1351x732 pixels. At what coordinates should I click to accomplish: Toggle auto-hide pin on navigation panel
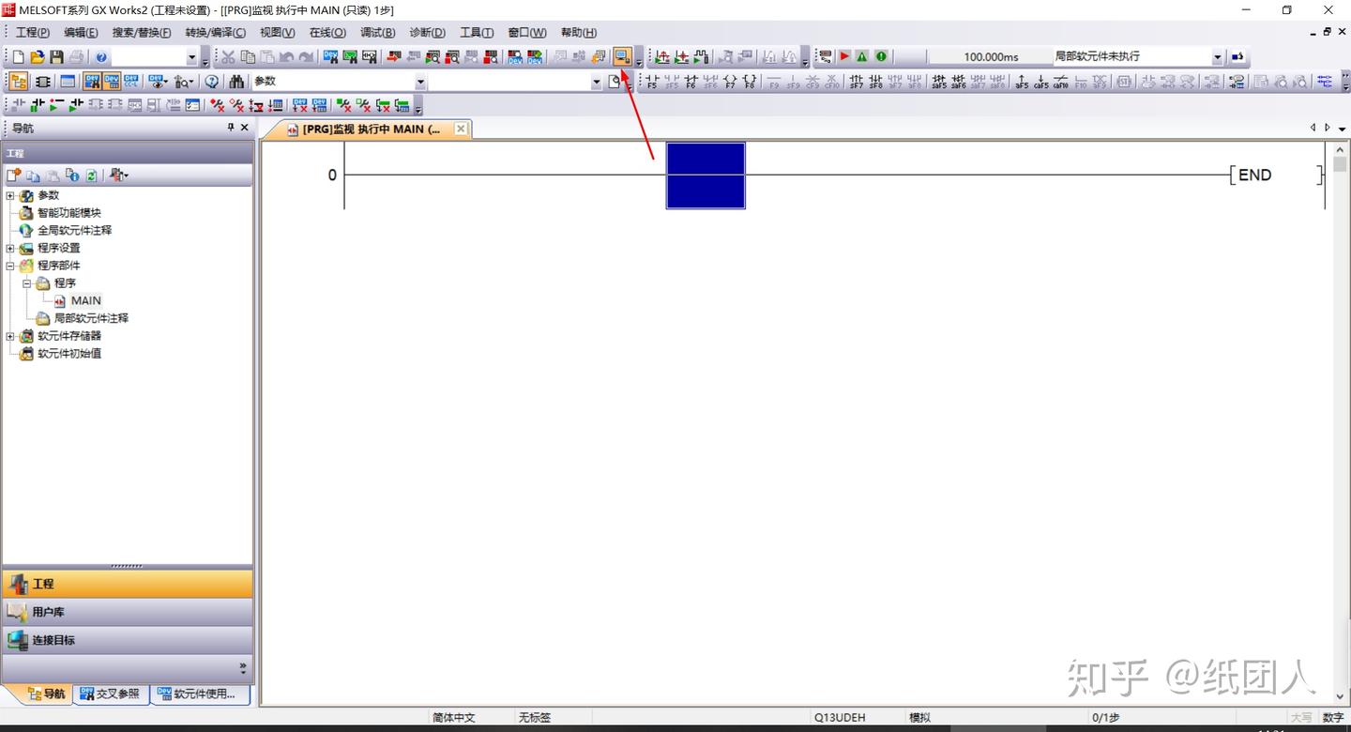point(231,128)
